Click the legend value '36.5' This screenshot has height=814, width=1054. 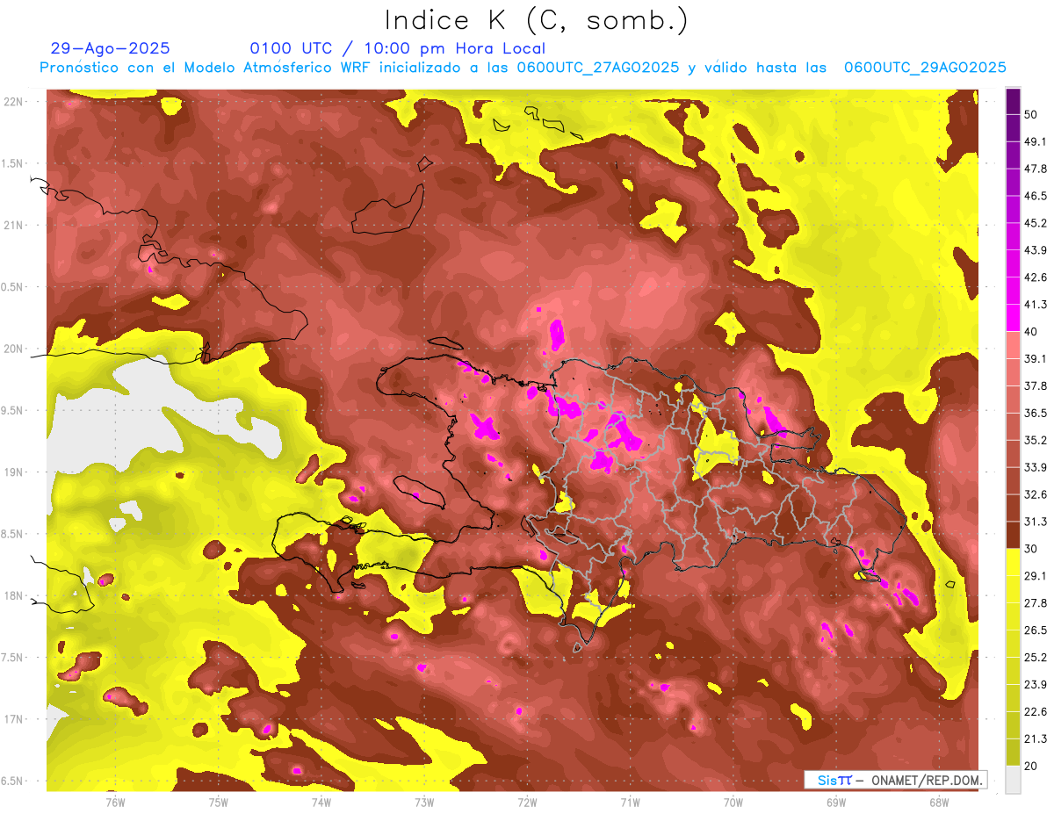(1035, 413)
